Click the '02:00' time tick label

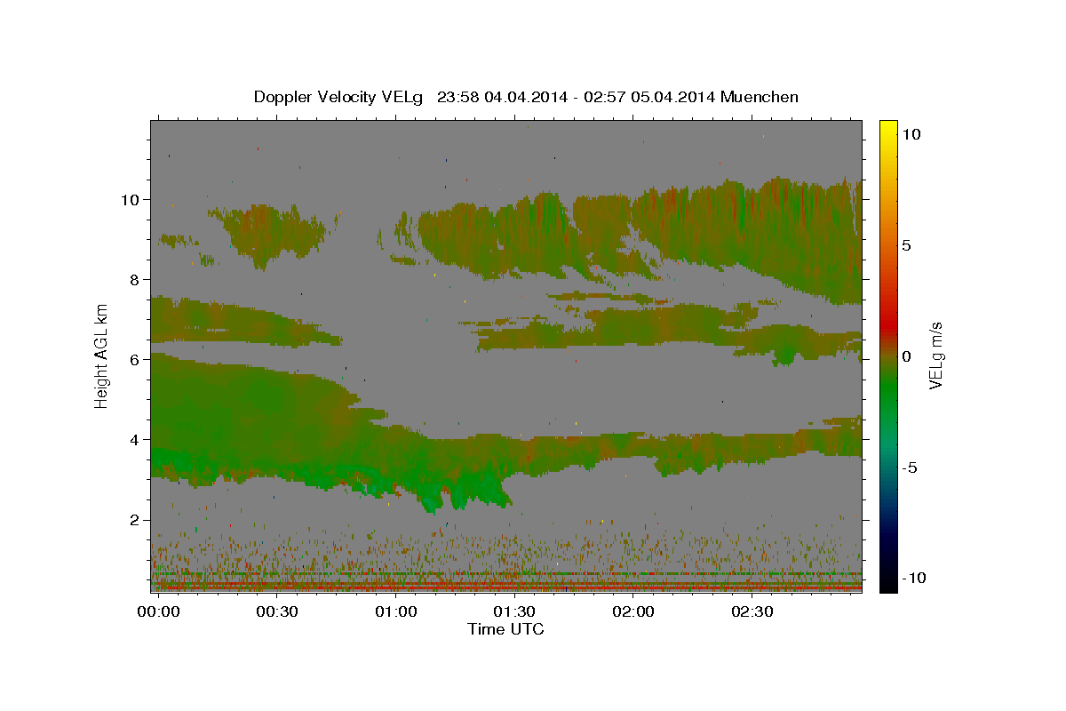[x=633, y=613]
